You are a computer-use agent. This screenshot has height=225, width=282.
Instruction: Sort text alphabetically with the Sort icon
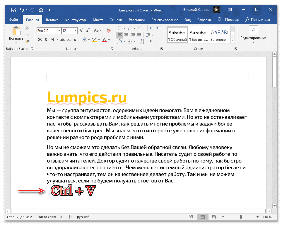tap(142, 41)
